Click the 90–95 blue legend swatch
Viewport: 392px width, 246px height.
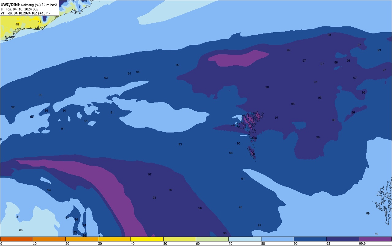pyautogui.click(x=310, y=239)
